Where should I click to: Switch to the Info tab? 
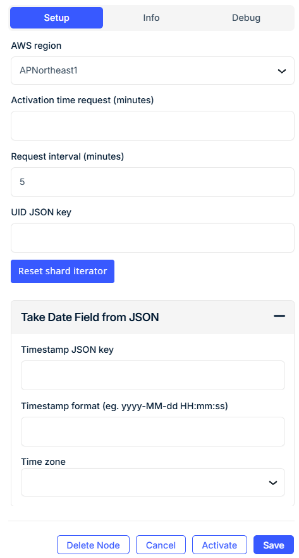[x=151, y=18]
